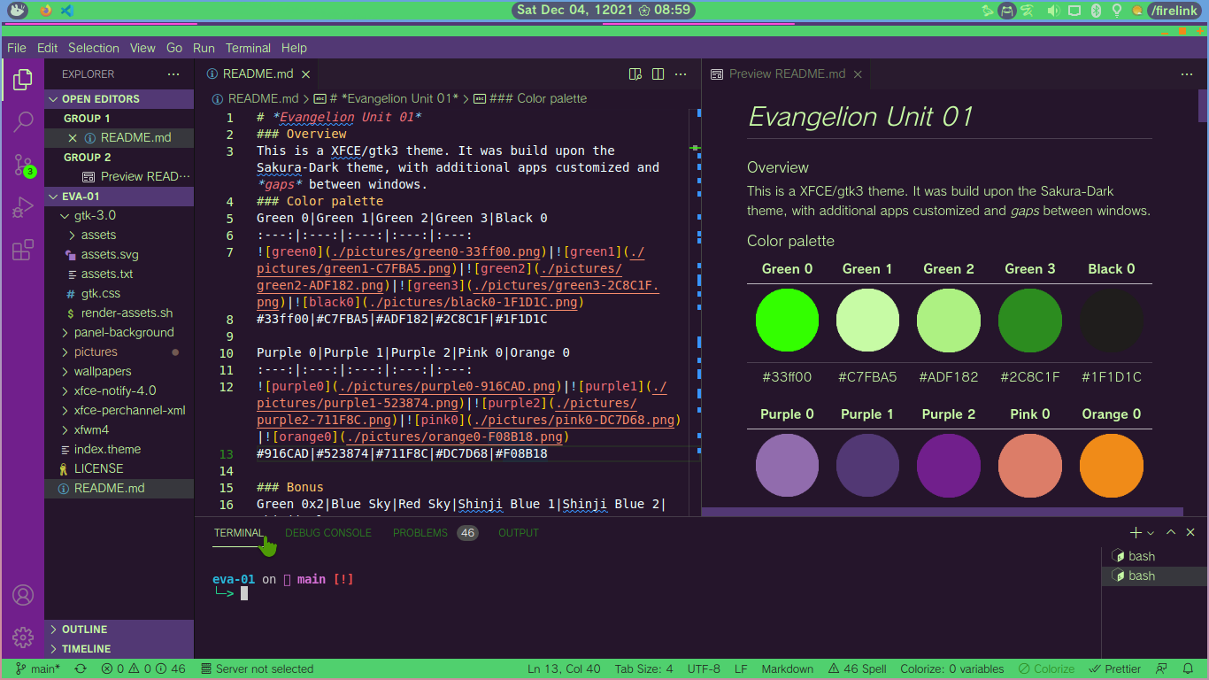Open the File menu
This screenshot has height=680, width=1209.
17,48
